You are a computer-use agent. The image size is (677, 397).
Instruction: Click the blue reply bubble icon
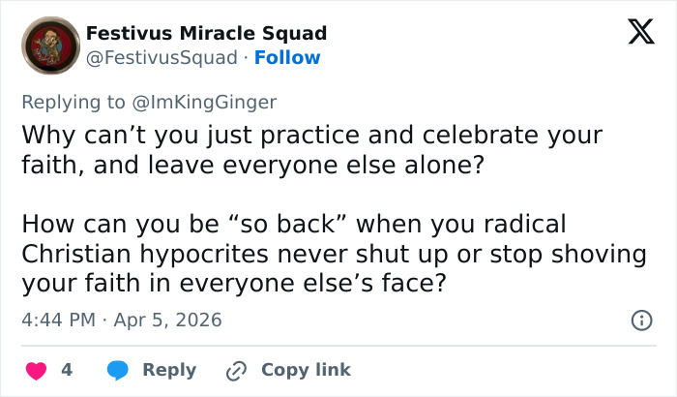click(x=118, y=370)
